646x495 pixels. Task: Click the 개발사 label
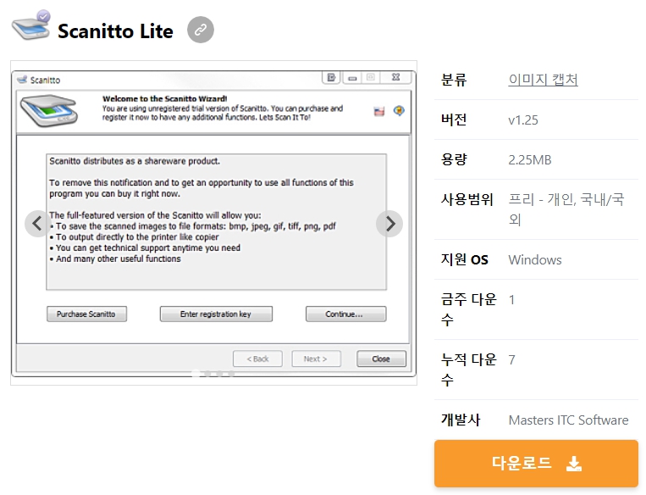(x=461, y=420)
